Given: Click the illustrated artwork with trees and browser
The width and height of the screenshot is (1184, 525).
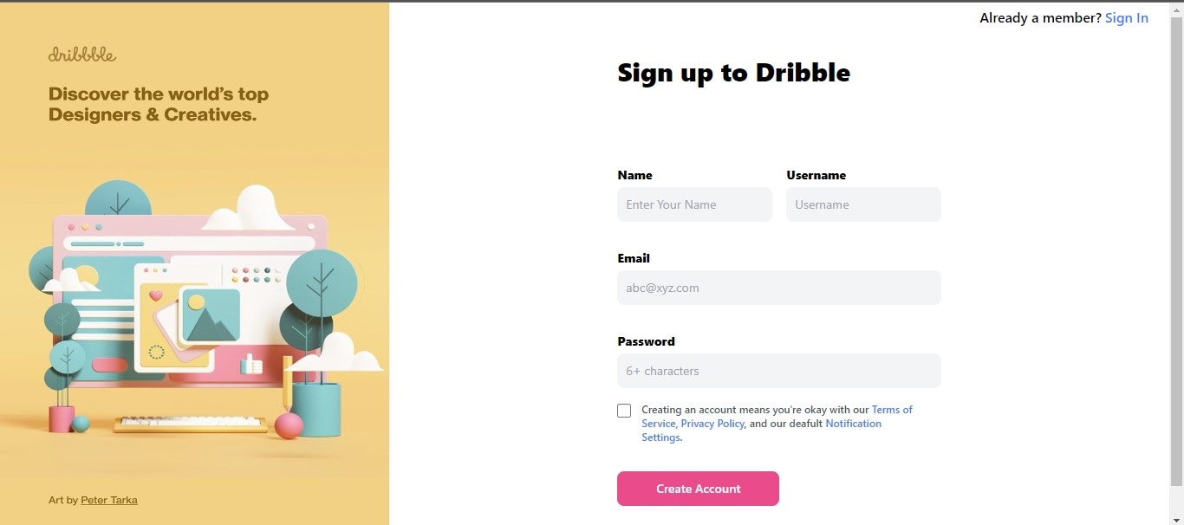Looking at the screenshot, I should tap(205, 308).
